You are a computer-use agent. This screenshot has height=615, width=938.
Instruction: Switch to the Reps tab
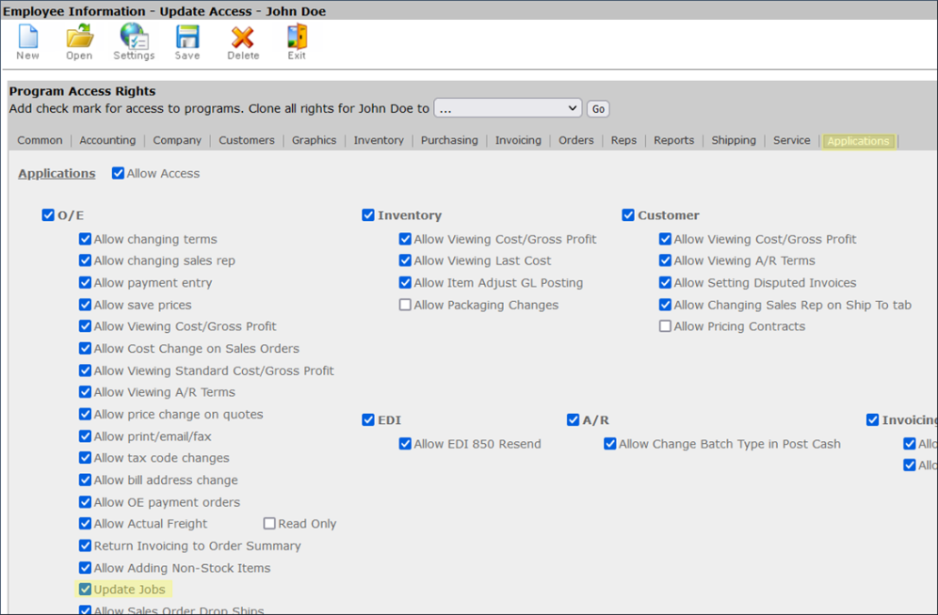(x=624, y=140)
